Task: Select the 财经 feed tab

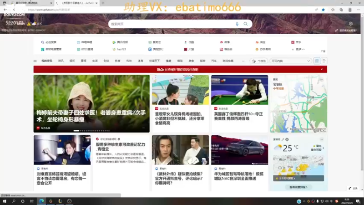Action: click(106, 61)
